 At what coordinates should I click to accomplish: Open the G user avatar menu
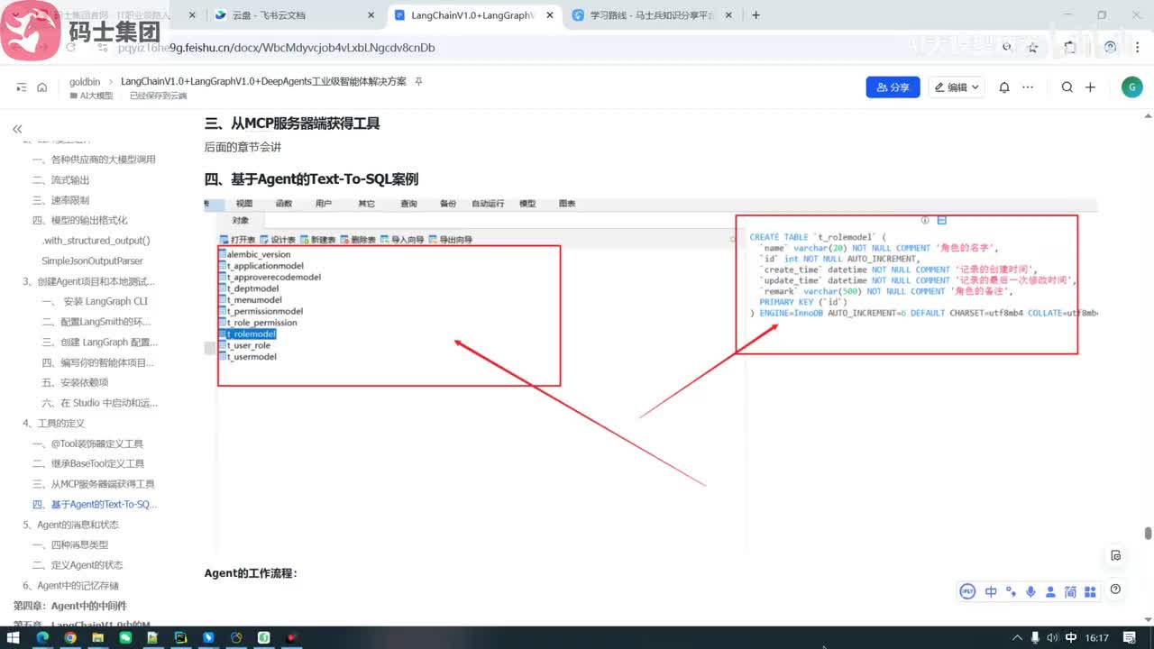click(x=1131, y=87)
